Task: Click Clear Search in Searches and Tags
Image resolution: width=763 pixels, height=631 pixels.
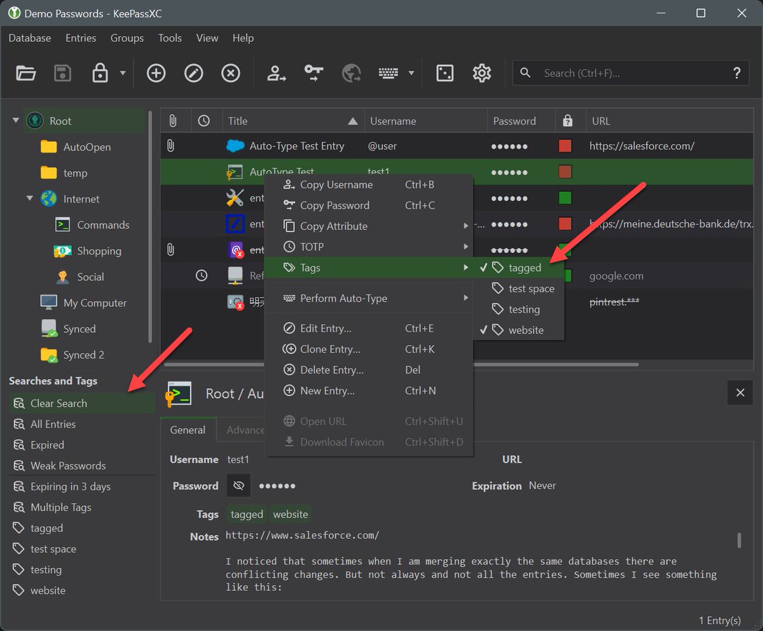Action: [x=81, y=404]
